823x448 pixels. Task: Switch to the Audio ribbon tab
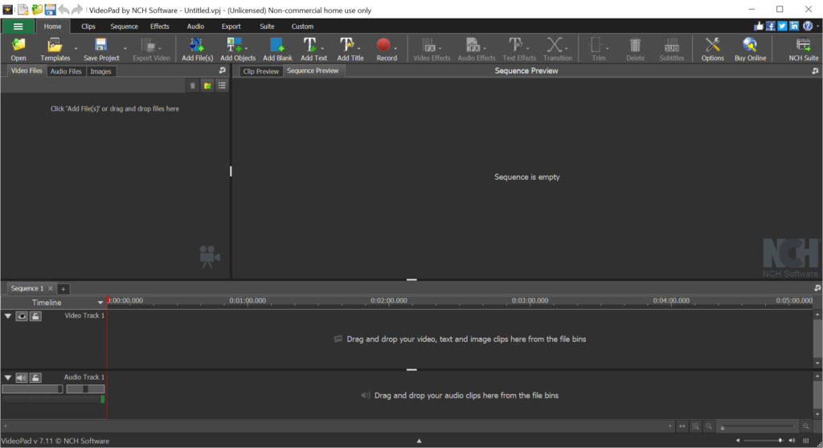point(195,26)
